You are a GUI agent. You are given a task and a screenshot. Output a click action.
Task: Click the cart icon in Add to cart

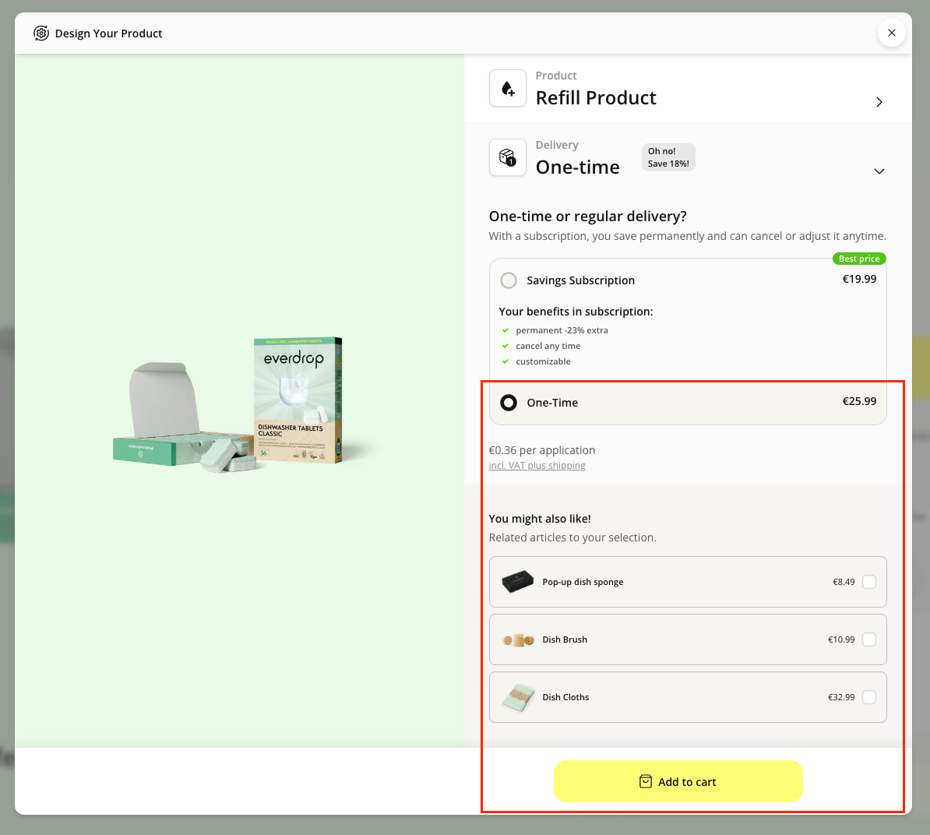645,781
